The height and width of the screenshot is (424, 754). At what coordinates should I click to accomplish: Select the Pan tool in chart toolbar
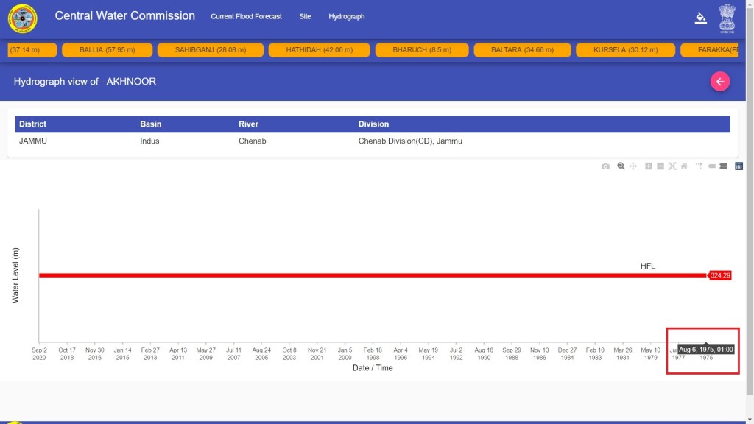[633, 166]
